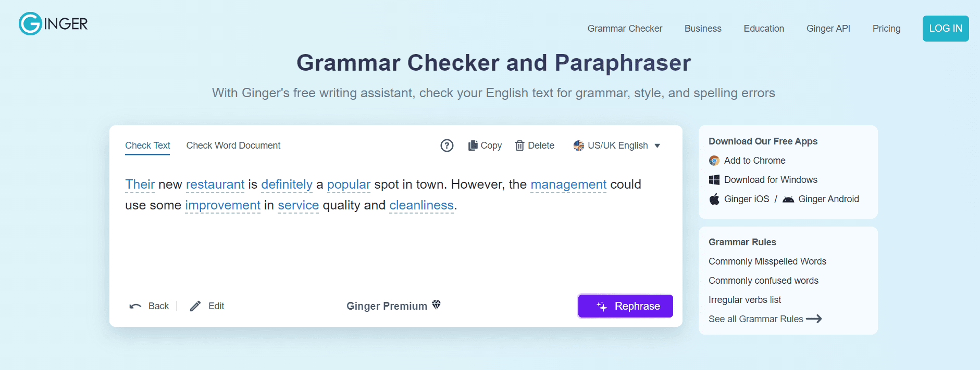Click the Android icon for Ginger Android
This screenshot has height=370, width=980.
(x=788, y=199)
